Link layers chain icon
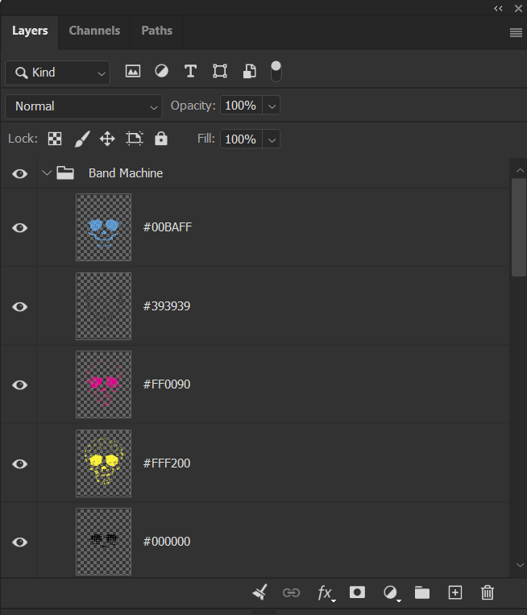 (x=292, y=592)
